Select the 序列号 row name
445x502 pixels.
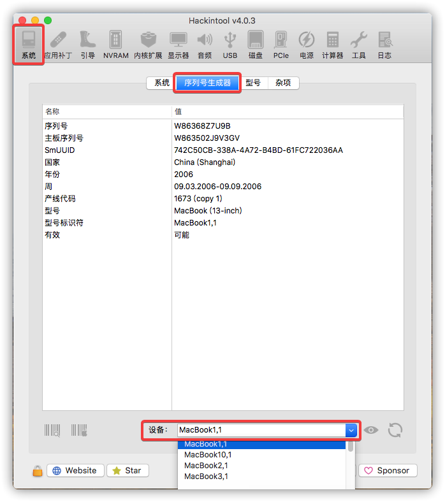click(56, 126)
